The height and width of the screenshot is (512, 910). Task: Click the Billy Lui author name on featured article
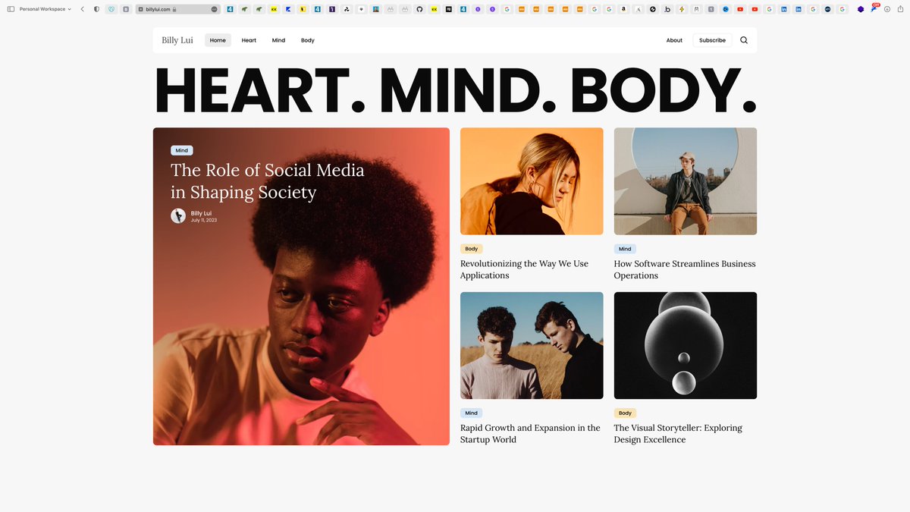pyautogui.click(x=201, y=213)
